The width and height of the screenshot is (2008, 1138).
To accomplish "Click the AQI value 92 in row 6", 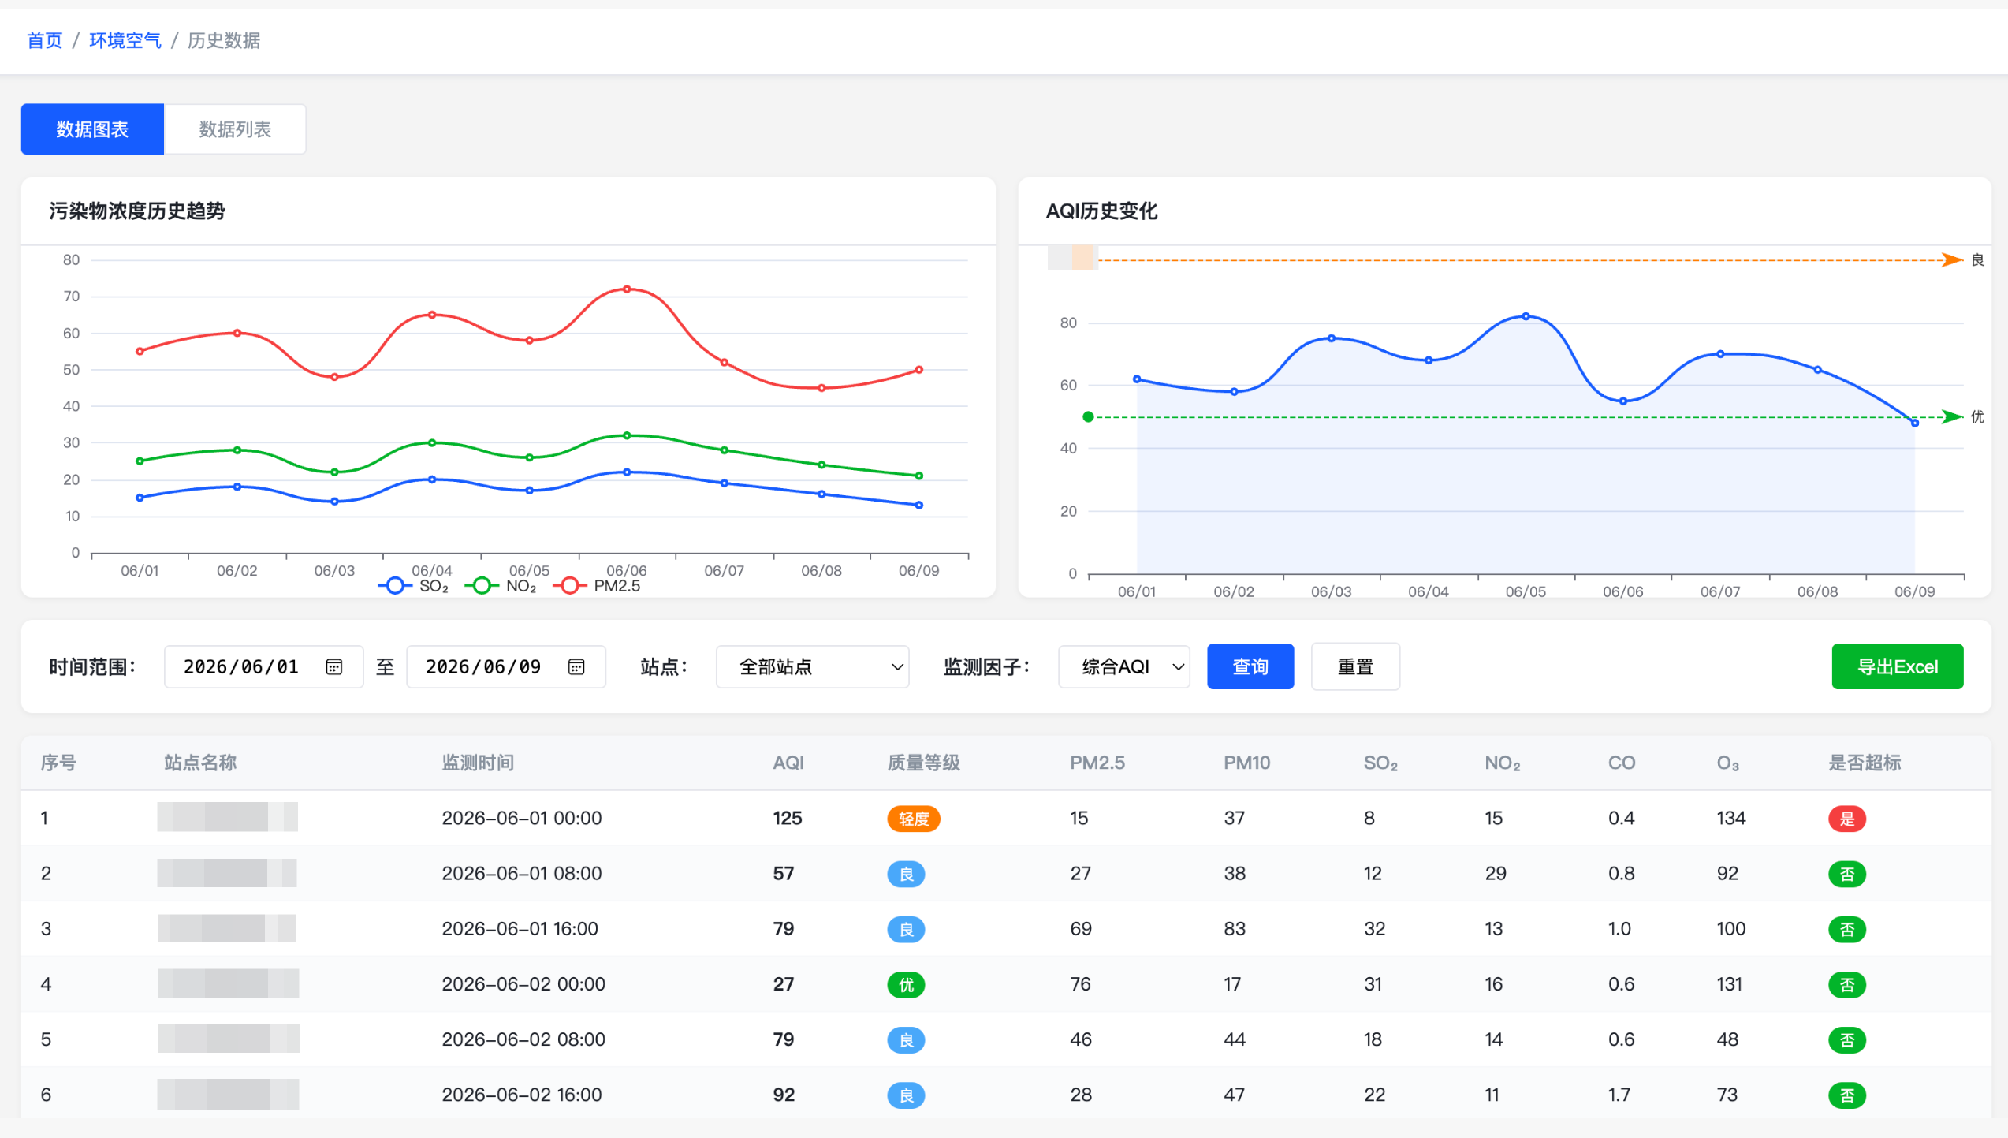I will pyautogui.click(x=784, y=1095).
